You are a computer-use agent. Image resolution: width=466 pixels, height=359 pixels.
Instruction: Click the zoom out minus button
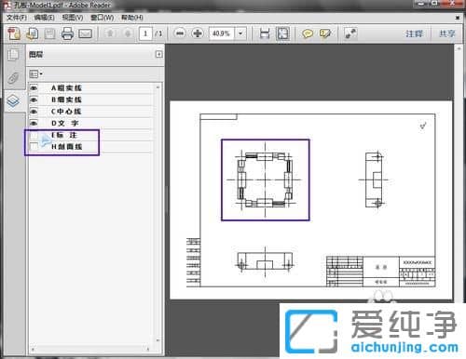click(180, 33)
